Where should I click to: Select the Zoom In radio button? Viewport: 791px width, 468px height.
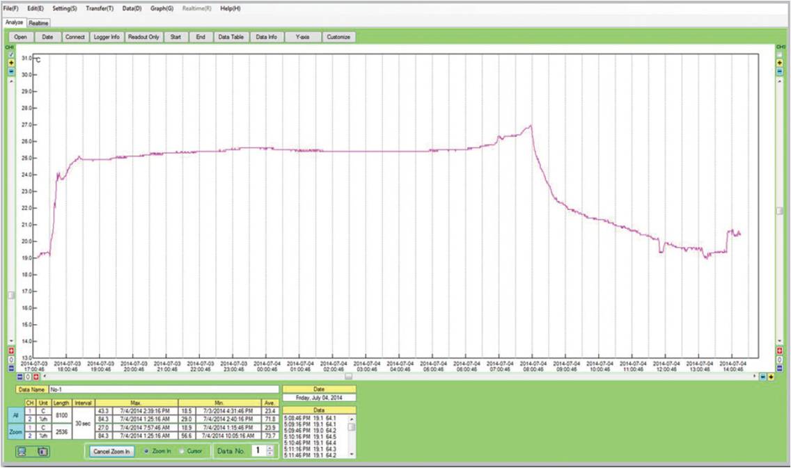click(x=146, y=451)
